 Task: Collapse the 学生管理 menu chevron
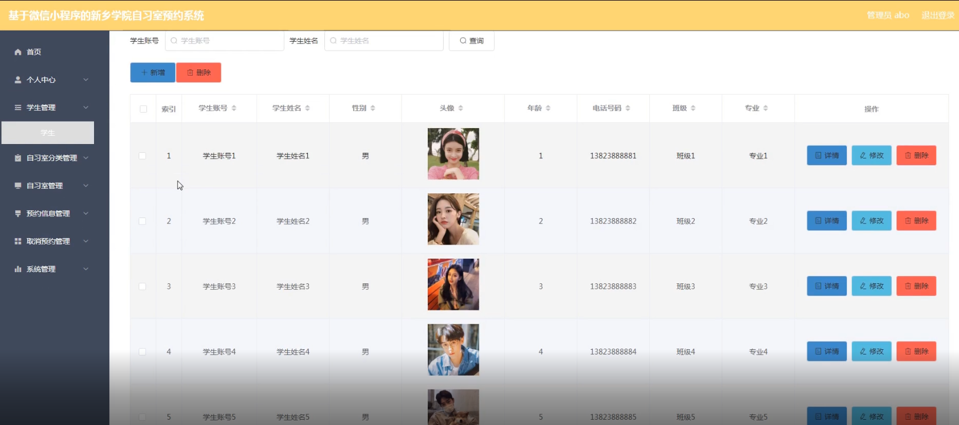[x=86, y=108]
